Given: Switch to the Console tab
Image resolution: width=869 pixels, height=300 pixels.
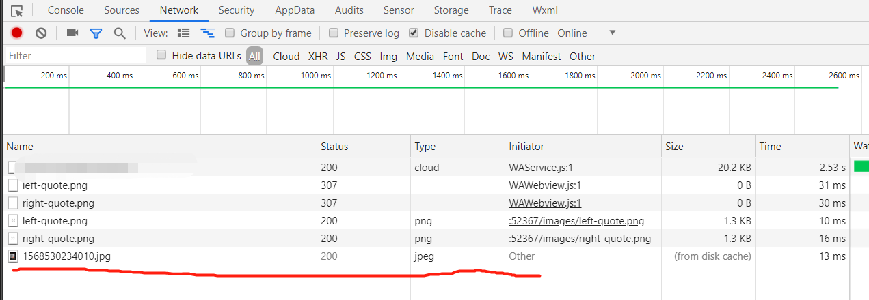Looking at the screenshot, I should pyautogui.click(x=66, y=10).
